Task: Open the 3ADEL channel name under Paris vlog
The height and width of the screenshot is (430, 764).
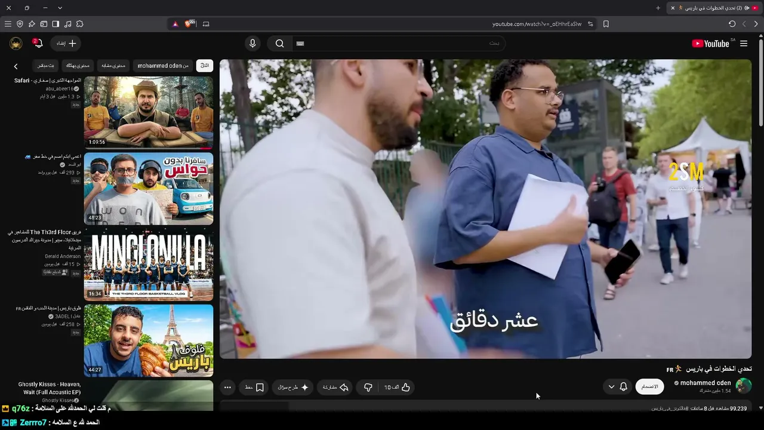Action: (x=67, y=316)
